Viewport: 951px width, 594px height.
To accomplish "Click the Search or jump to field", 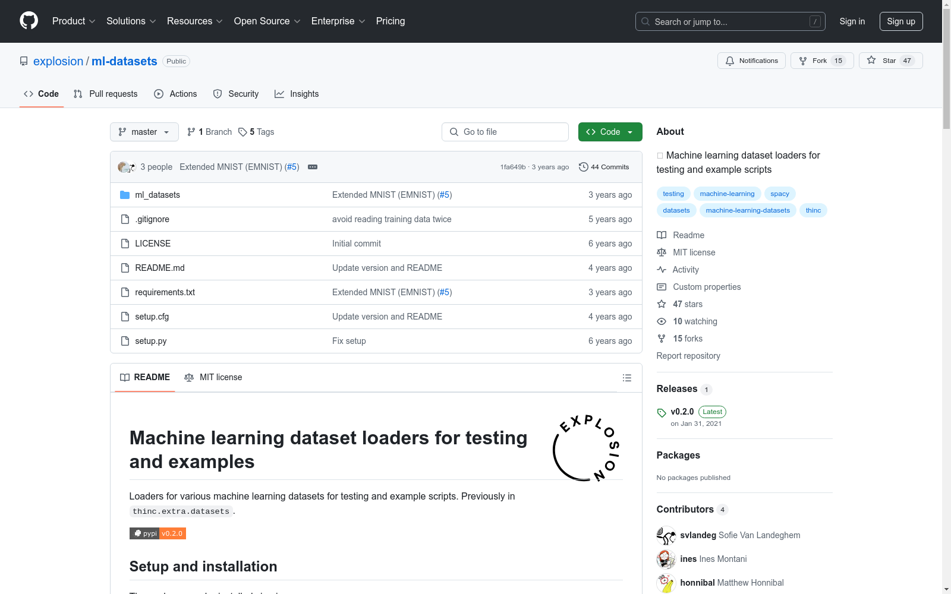I will (x=730, y=21).
